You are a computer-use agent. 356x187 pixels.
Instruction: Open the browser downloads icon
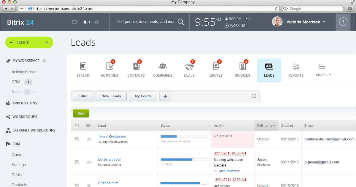click(350, 9)
